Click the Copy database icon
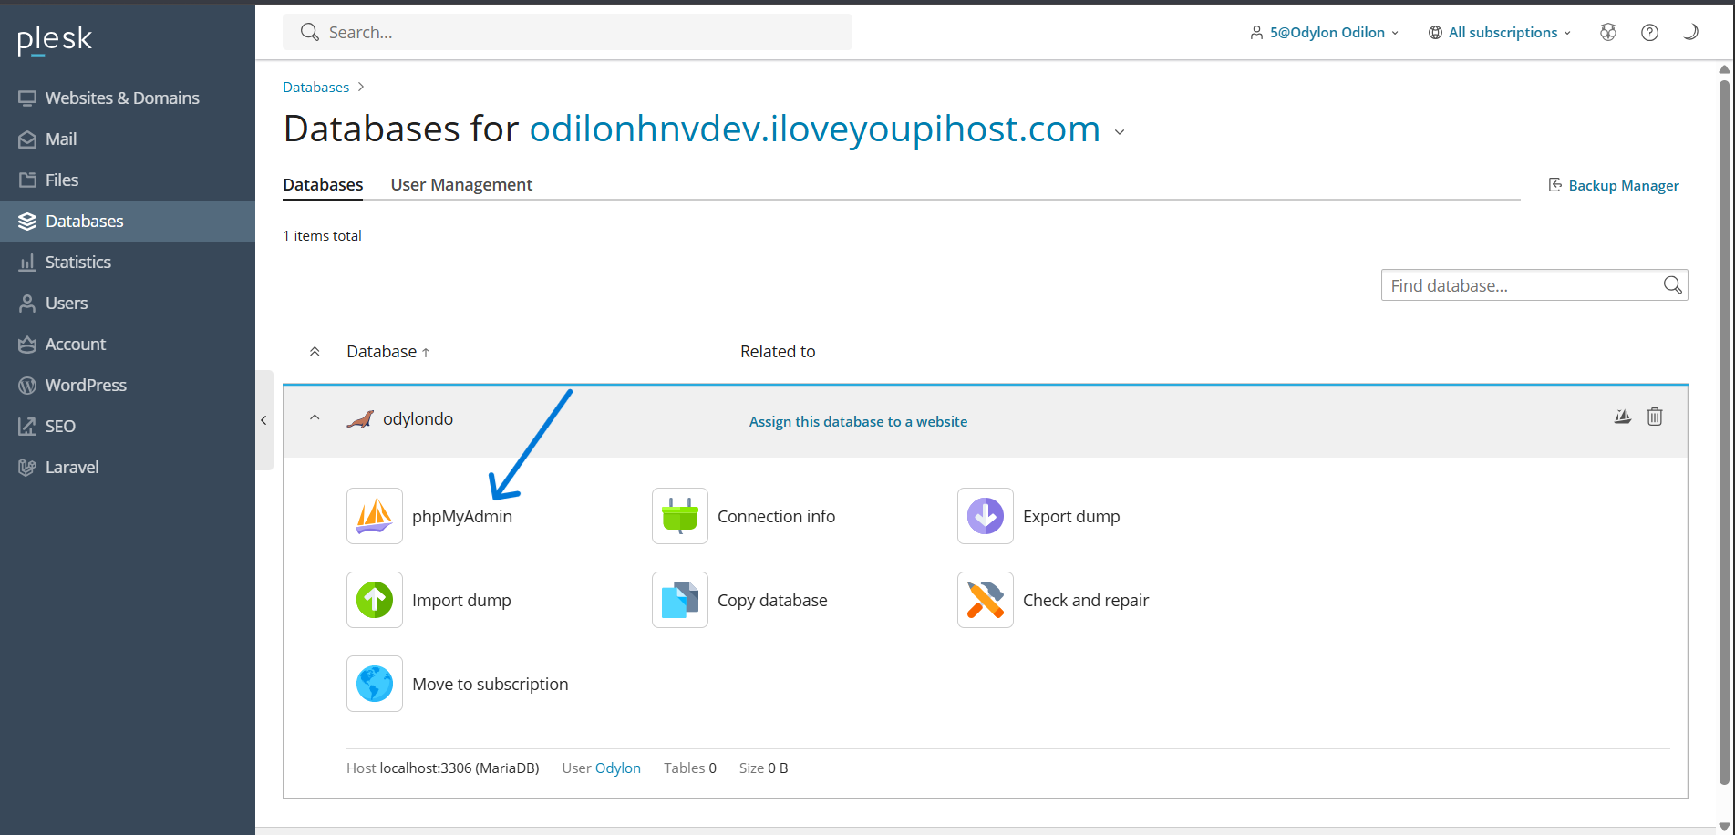Image resolution: width=1735 pixels, height=835 pixels. click(x=679, y=600)
